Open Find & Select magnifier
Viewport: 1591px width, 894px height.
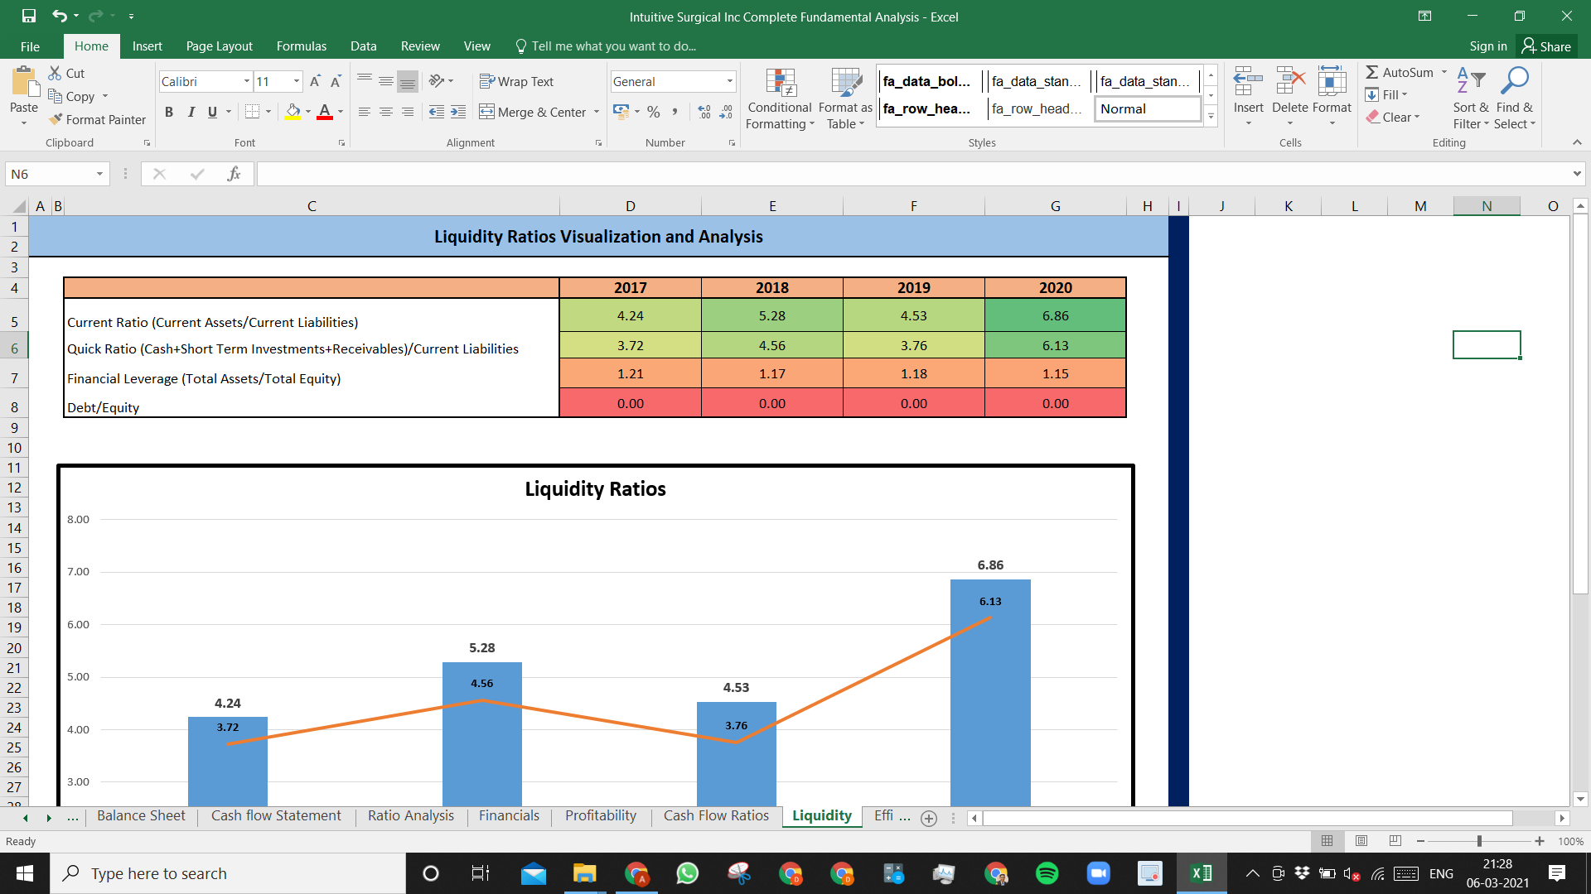point(1515,80)
